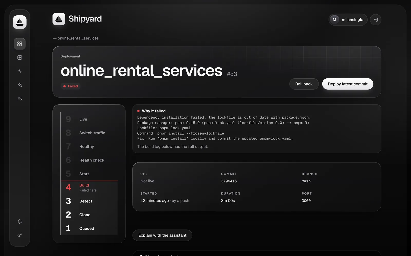Click Explain with the assistant button

(162, 235)
